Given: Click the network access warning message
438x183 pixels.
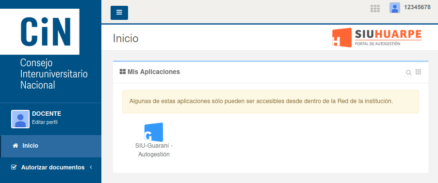Looking at the screenshot, I should 270,102.
